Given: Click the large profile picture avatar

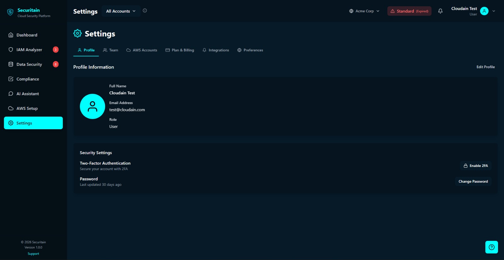Looking at the screenshot, I should click(92, 107).
